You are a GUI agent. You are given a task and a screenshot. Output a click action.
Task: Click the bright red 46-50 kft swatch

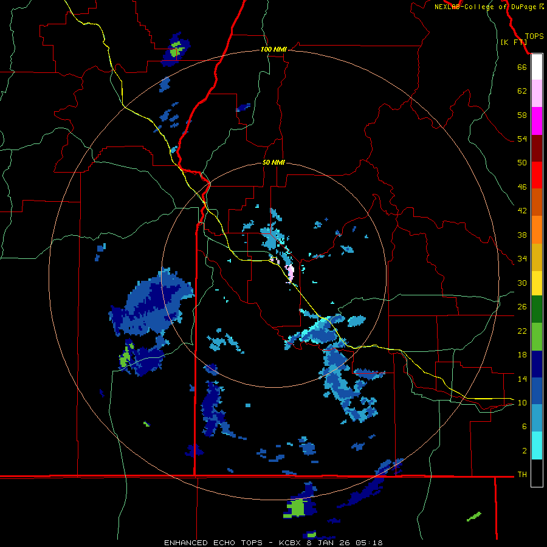pos(537,175)
